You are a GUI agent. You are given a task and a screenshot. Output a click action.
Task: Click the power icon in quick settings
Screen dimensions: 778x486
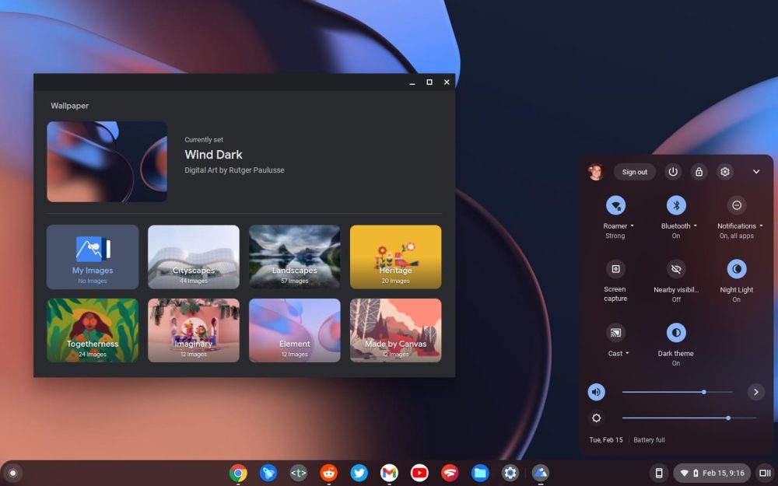[672, 172]
